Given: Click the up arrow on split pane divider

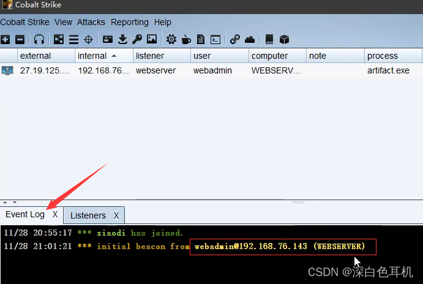Looking at the screenshot, I should [x=5, y=202].
